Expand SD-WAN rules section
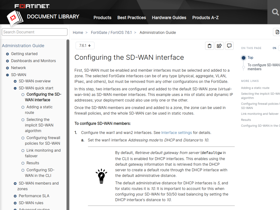 [15, 203]
